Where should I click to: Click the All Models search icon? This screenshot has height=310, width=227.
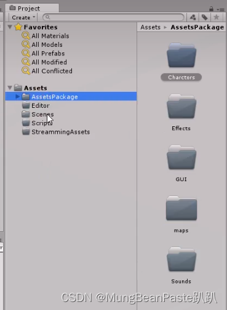coord(26,44)
